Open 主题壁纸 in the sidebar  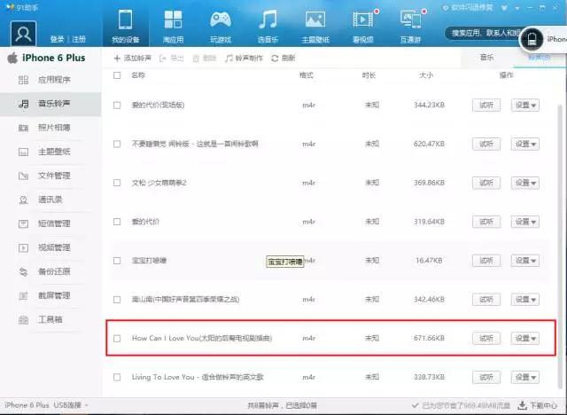(50, 152)
